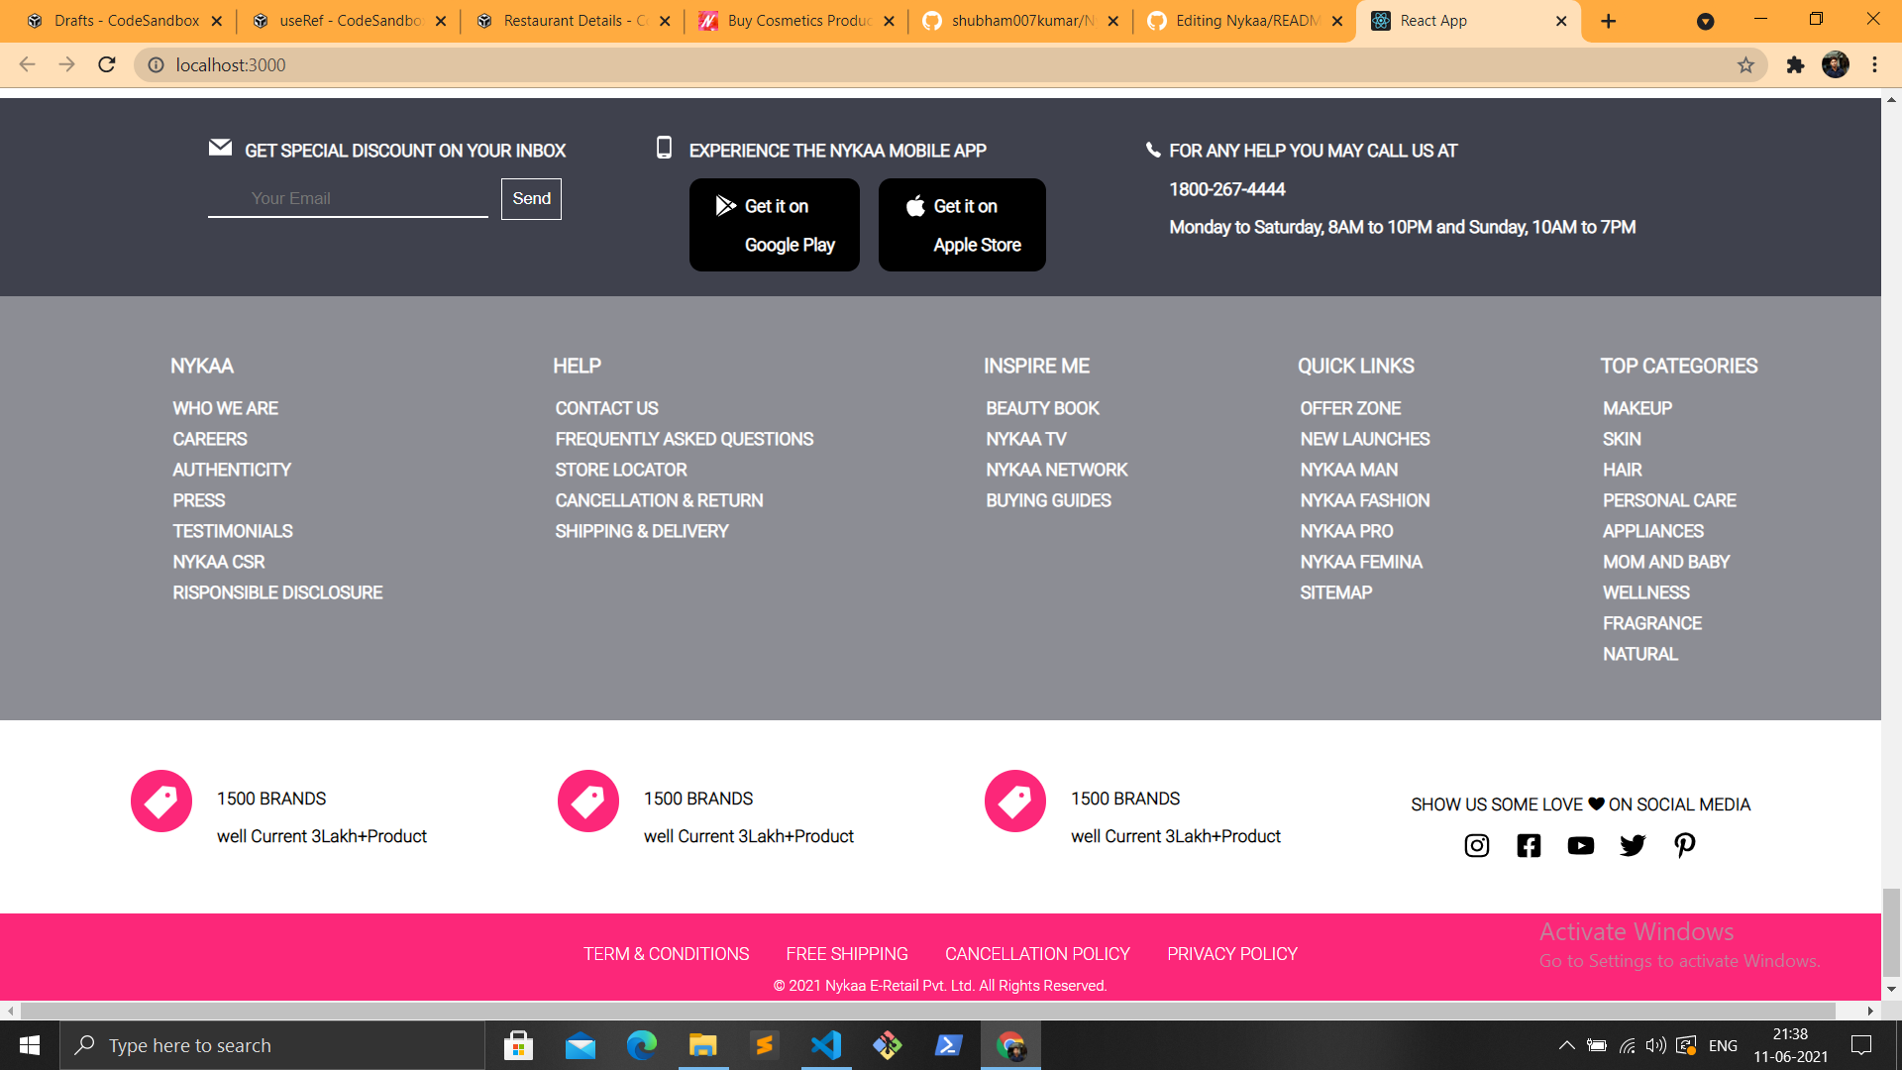The width and height of the screenshot is (1902, 1070).
Task: Open the Chrome three-dot menu
Action: coord(1874,65)
